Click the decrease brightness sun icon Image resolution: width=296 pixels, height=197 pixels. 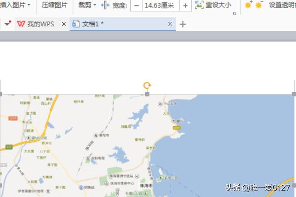(x=259, y=5)
